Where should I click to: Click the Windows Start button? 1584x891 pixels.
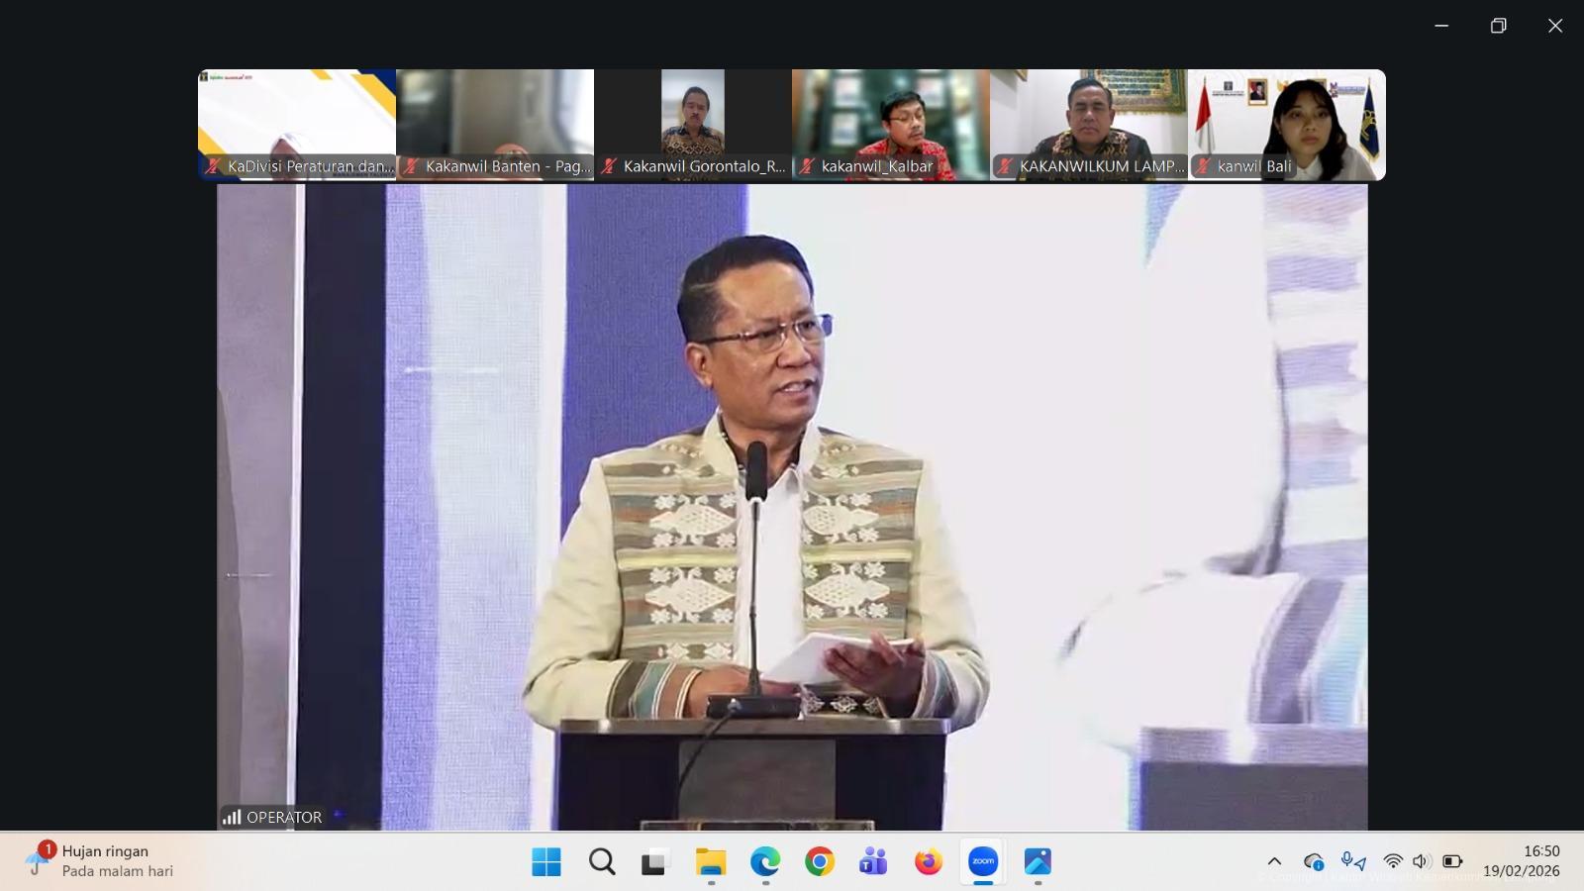[x=546, y=862]
